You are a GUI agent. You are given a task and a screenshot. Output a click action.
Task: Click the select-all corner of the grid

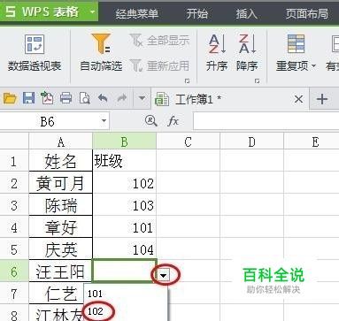[14, 141]
